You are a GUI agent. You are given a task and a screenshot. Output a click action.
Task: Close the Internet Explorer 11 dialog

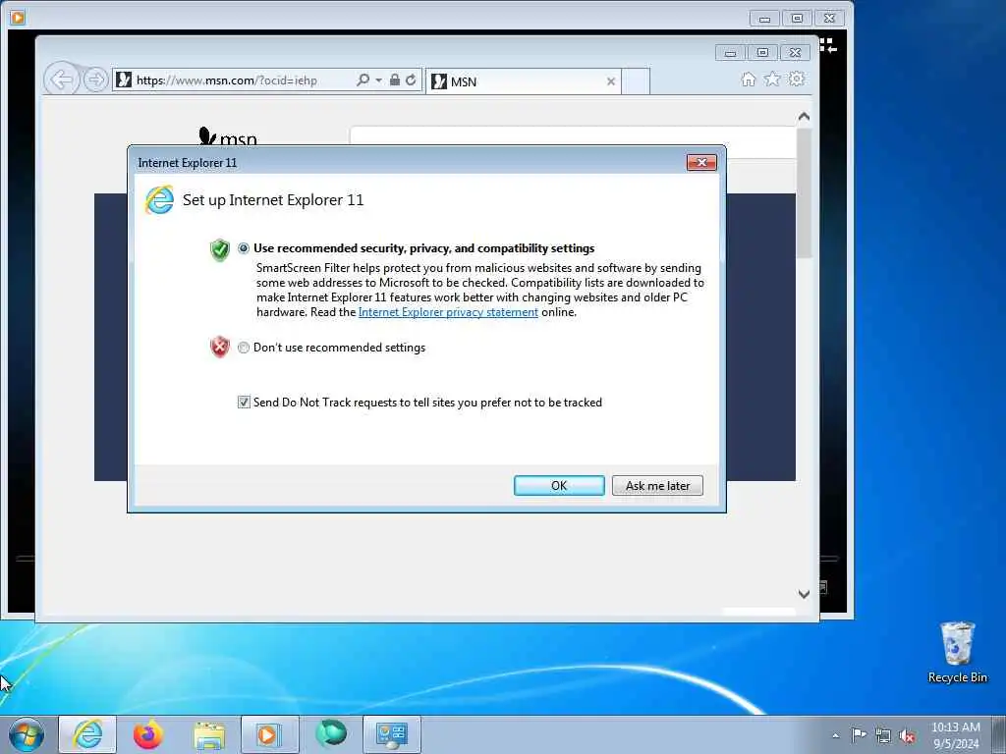[701, 162]
